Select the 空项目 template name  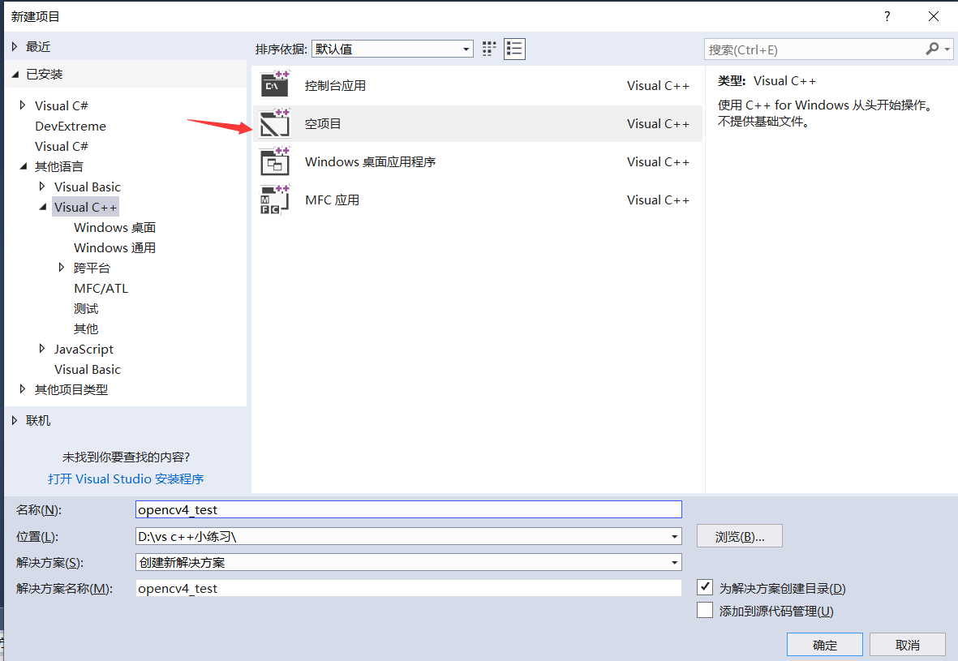click(323, 123)
